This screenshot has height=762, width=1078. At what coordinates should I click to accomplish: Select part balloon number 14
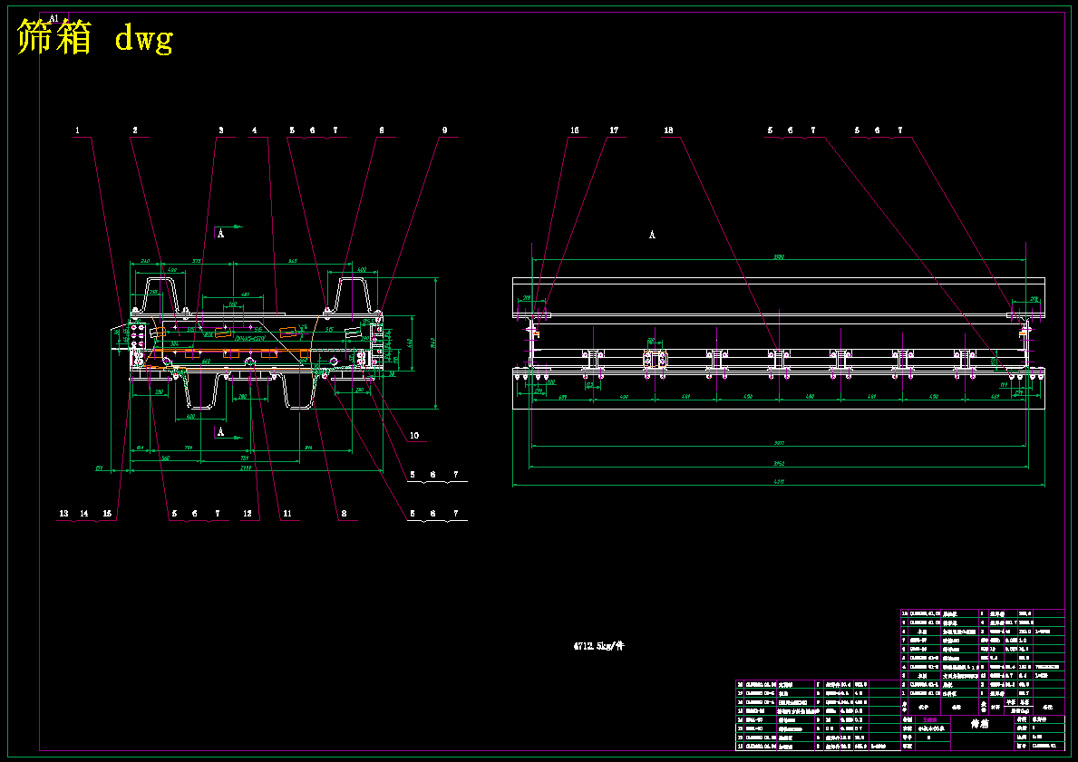point(84,513)
